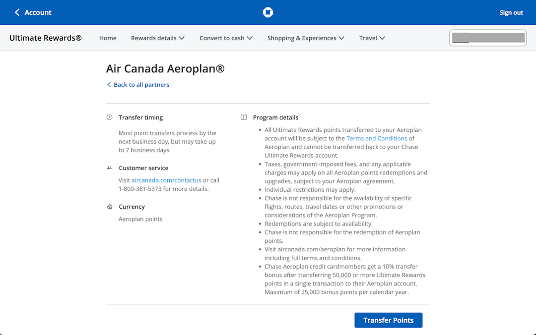Sign out of the account
The width and height of the screenshot is (536, 335).
(x=511, y=12)
